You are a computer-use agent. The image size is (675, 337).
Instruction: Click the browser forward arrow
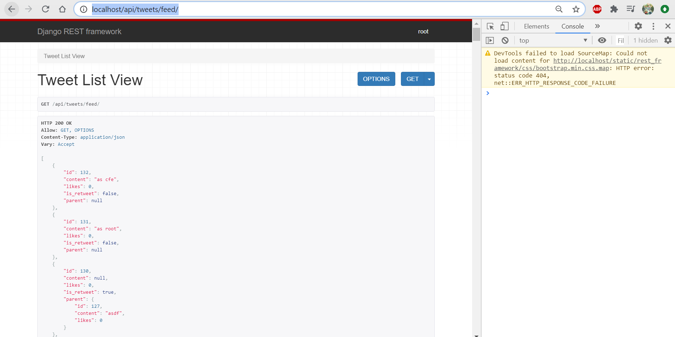point(29,9)
